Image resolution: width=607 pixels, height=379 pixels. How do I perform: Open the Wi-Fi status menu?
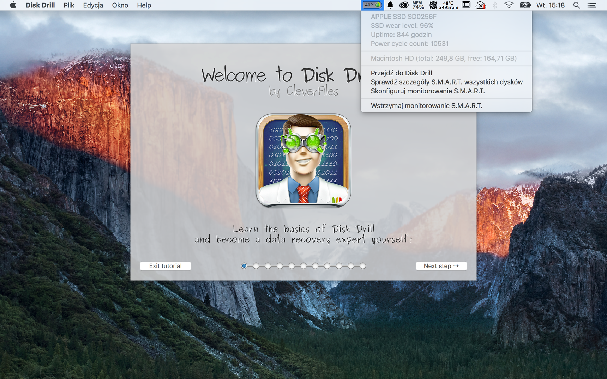pos(509,5)
